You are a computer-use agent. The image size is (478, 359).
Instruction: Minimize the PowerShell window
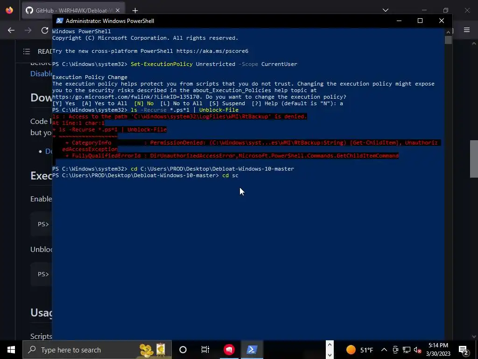(399, 21)
